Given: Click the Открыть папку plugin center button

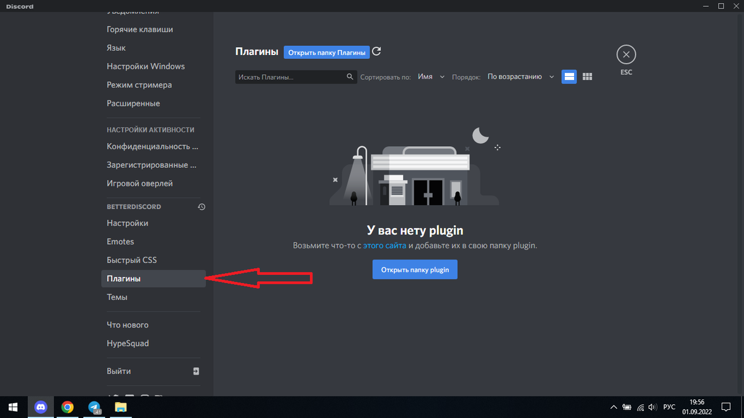Looking at the screenshot, I should (x=415, y=270).
